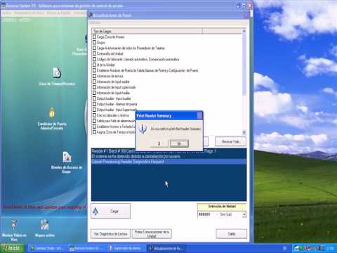Click the Windows Inicio start button

coord(13,248)
